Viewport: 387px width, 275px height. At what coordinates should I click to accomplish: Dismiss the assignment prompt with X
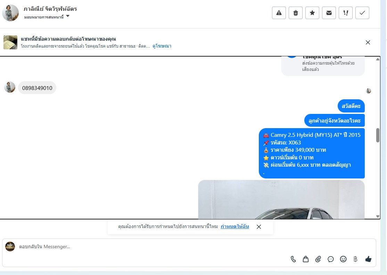[259, 227]
